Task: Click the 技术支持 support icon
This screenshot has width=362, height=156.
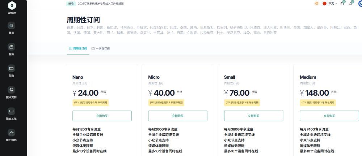Action: pyautogui.click(x=12, y=90)
